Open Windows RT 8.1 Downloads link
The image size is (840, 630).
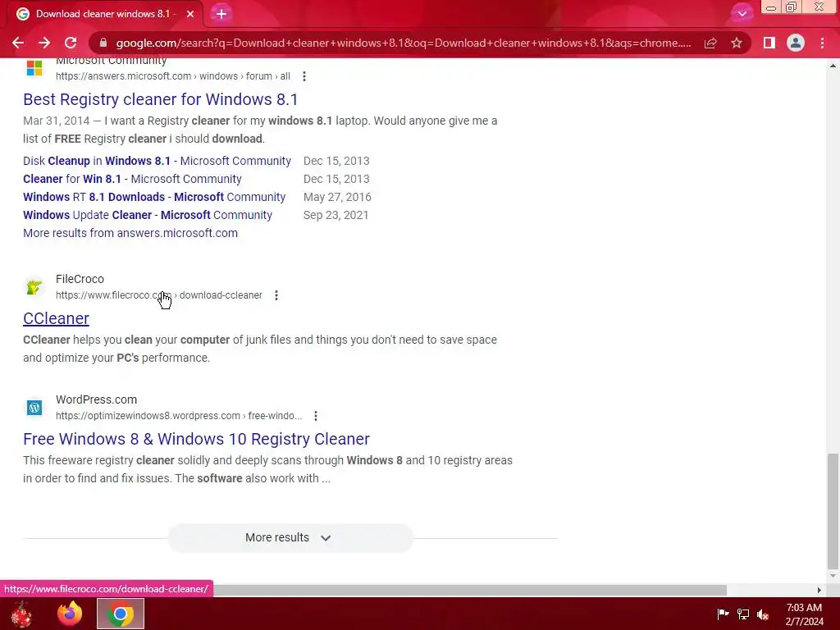click(154, 197)
